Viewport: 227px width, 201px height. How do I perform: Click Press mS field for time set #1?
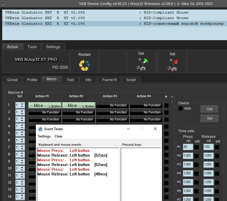click(x=188, y=147)
